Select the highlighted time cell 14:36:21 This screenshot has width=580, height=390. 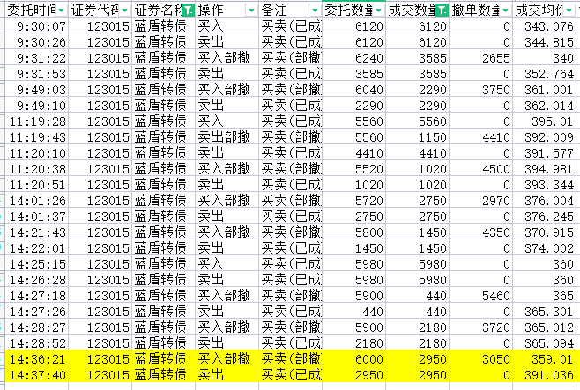click(37, 359)
